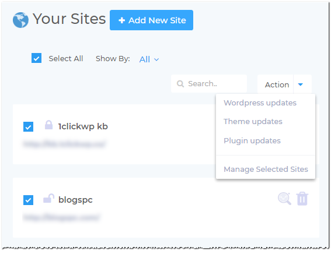Image resolution: width=331 pixels, height=254 pixels.
Task: Select Plugin updates menu entry
Action: (x=252, y=140)
